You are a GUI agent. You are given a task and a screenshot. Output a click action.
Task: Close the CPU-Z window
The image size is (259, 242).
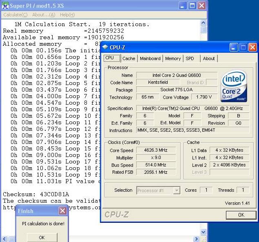[253, 47]
